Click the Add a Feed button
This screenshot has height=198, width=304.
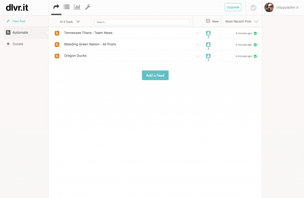point(155,75)
